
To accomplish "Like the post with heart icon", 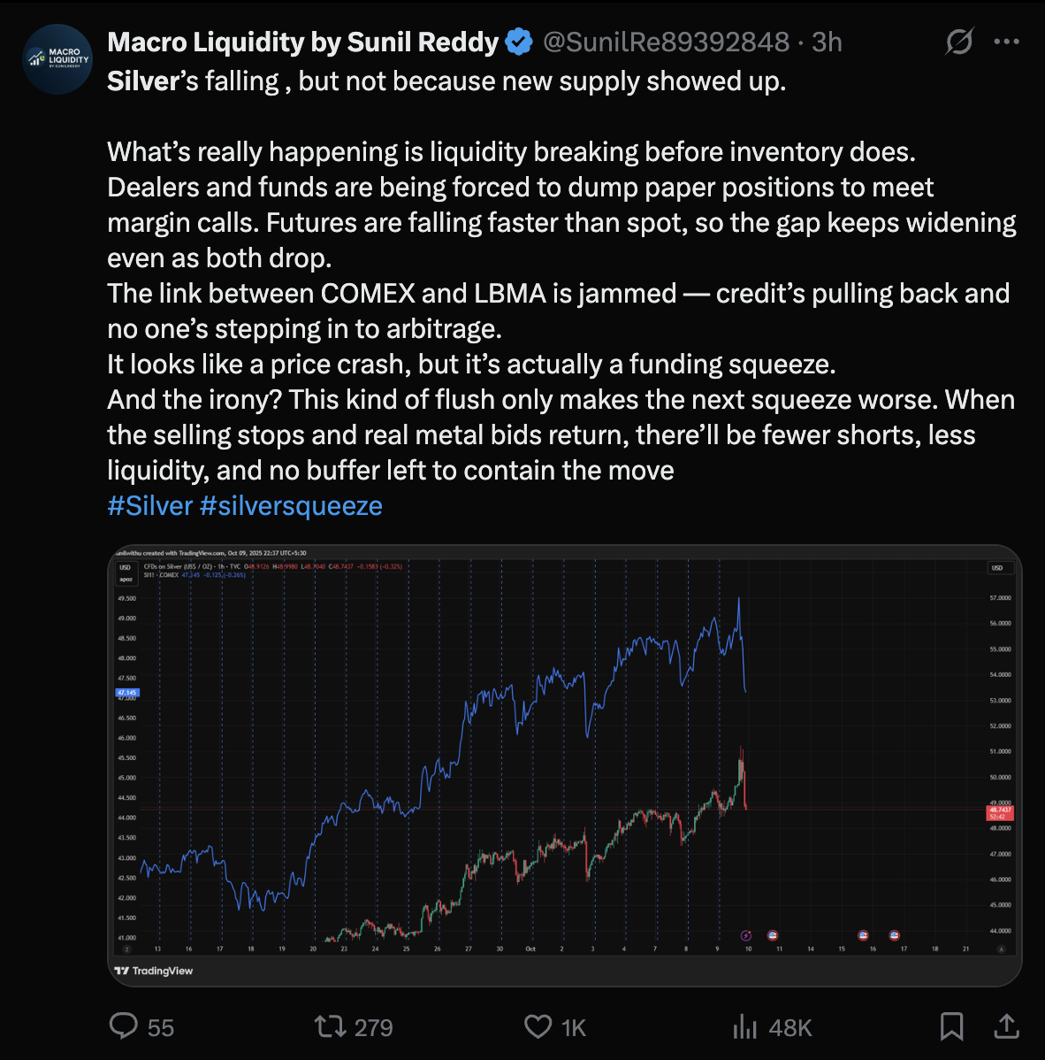I will pos(538,1026).
